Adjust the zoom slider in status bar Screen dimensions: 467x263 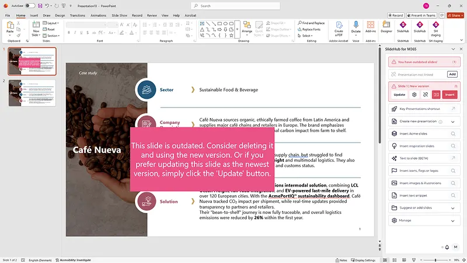tap(435, 260)
